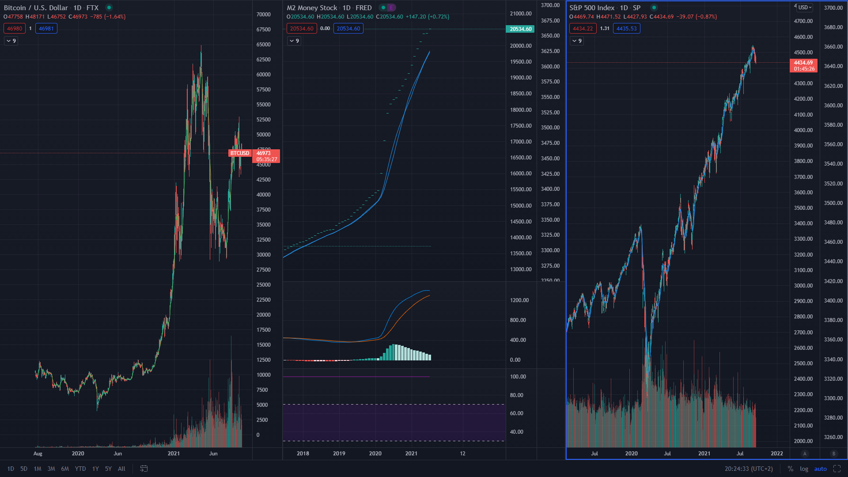Screen dimensions: 848x477
Task: Expand M2 Money Stock indicators legend
Action: (295, 41)
